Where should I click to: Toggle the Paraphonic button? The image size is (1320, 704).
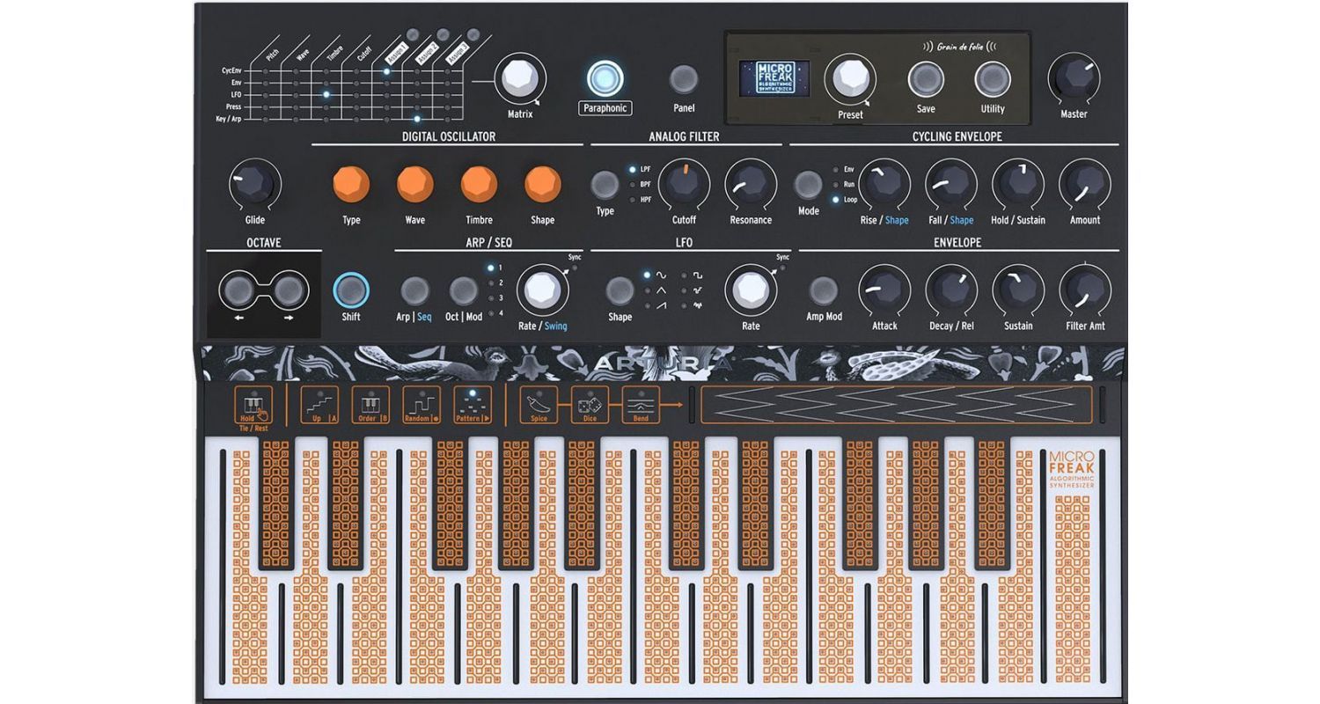[x=605, y=79]
